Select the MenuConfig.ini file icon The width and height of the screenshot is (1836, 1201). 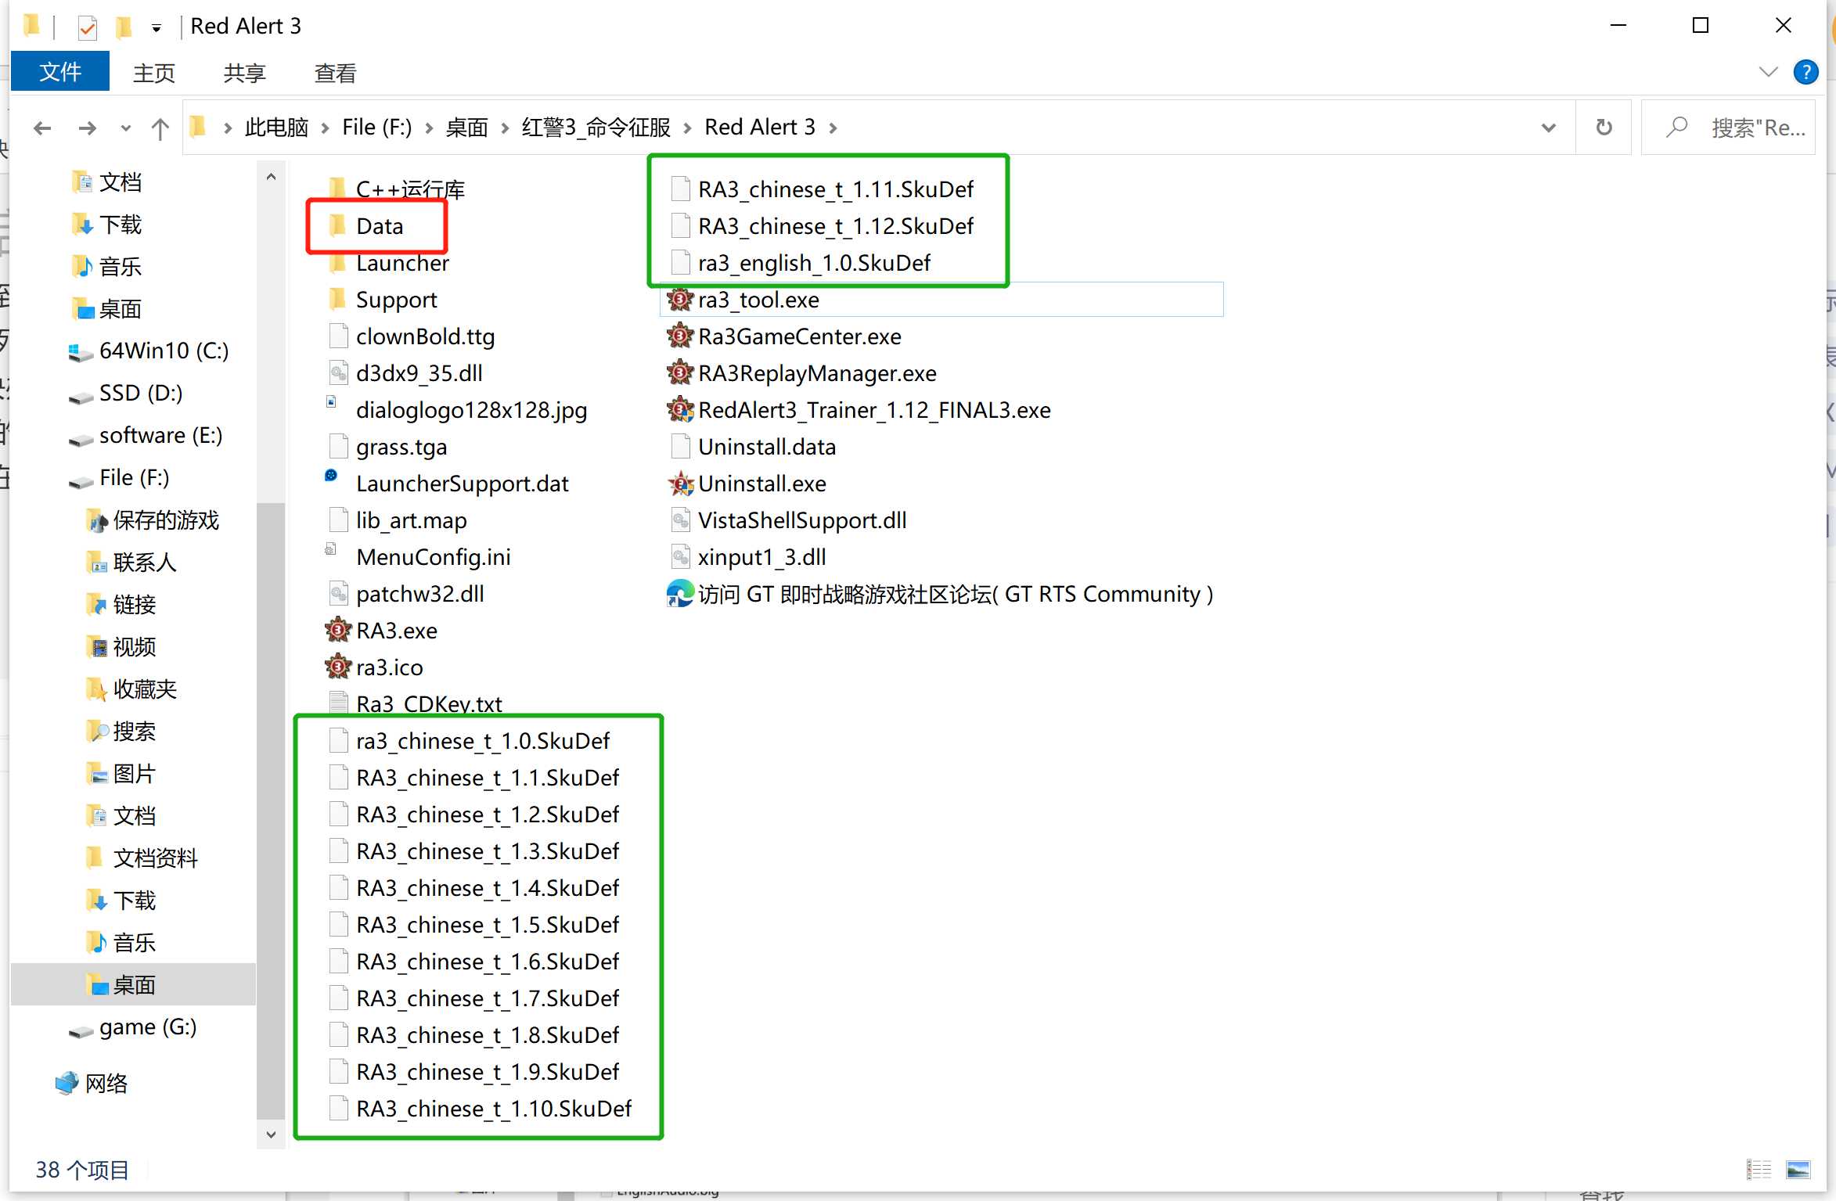(x=332, y=549)
